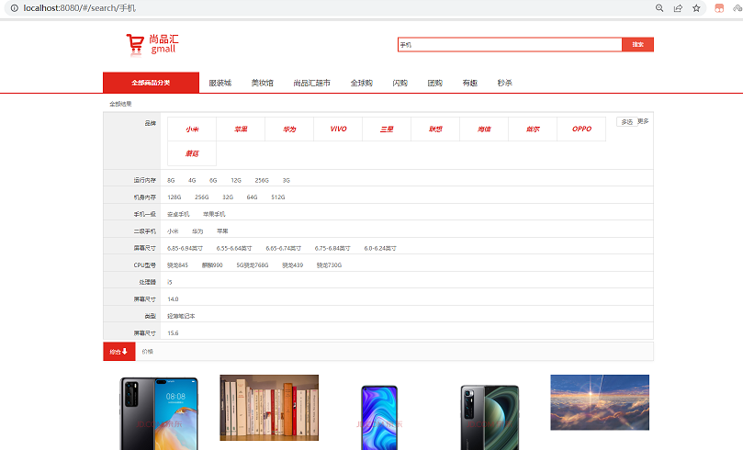The image size is (743, 450).
Task: Sort results by 价格
Action: [x=148, y=352]
